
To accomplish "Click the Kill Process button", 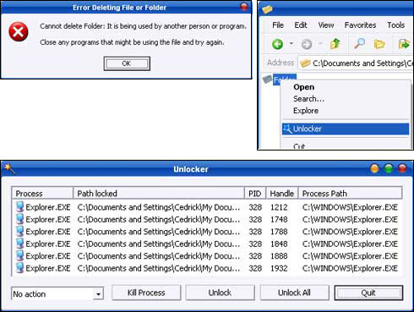I will point(146,293).
